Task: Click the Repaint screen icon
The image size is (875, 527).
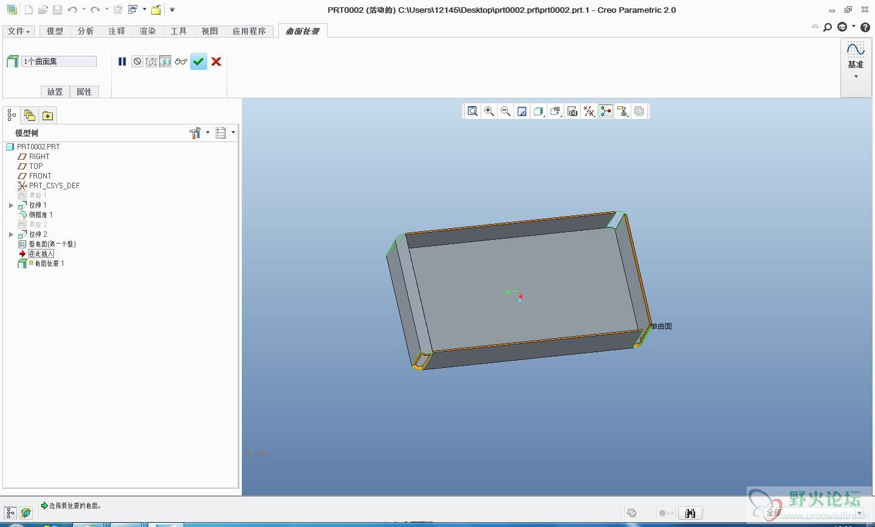Action: 522,111
